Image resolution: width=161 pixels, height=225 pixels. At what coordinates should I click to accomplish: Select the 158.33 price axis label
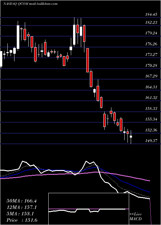tap(151, 109)
